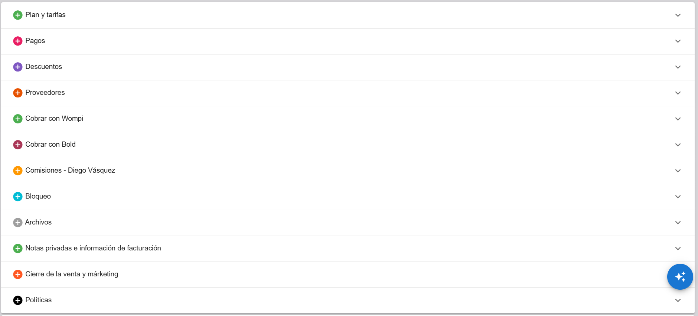The height and width of the screenshot is (316, 698).
Task: Click the pink plus icon next to Pagos
Action: click(x=18, y=41)
